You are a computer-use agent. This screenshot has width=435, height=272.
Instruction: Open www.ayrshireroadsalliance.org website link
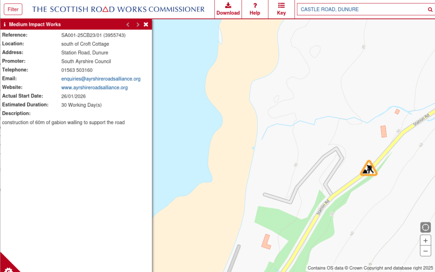click(94, 88)
